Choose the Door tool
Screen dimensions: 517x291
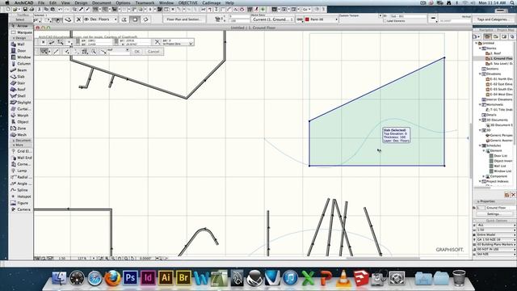pyautogui.click(x=21, y=51)
